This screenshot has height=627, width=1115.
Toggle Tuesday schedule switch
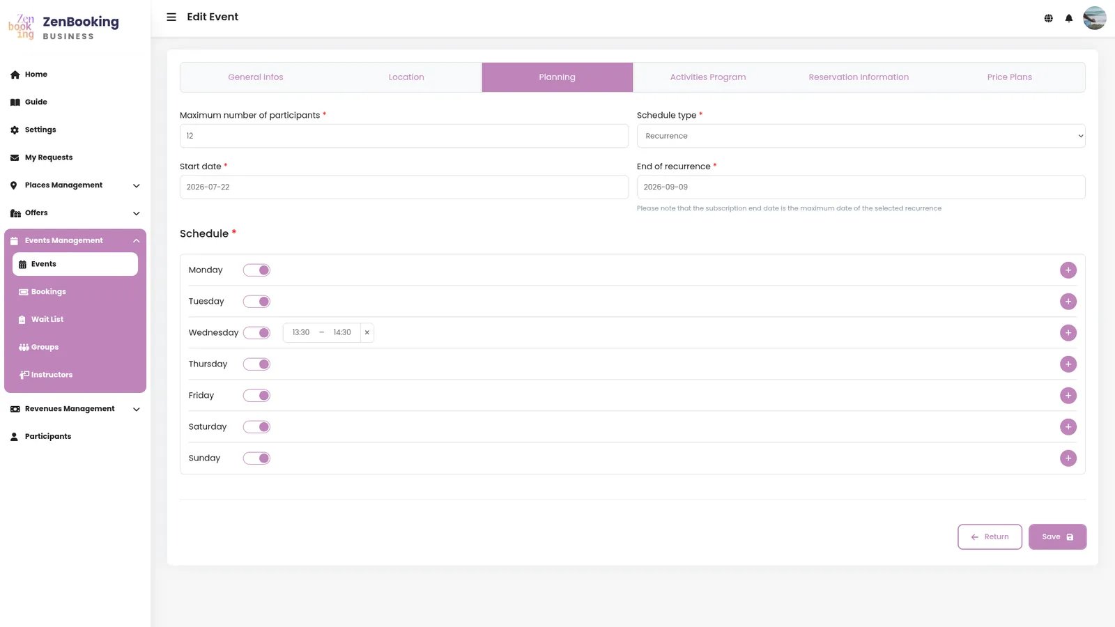pyautogui.click(x=256, y=302)
